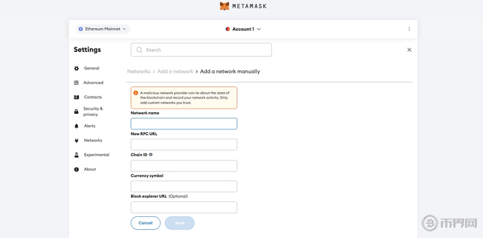The image size is (483, 238).
Task: Click the Add a network breadcrumb
Action: [x=175, y=72]
